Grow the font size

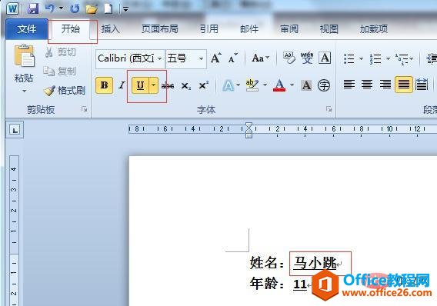click(x=216, y=58)
